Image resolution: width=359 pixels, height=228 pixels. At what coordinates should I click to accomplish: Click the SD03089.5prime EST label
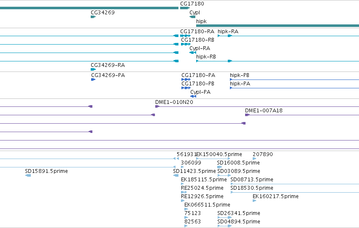click(x=239, y=171)
